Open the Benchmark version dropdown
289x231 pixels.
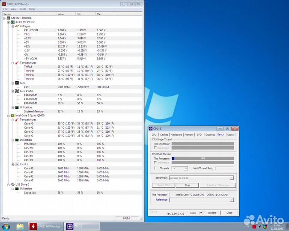232,178
